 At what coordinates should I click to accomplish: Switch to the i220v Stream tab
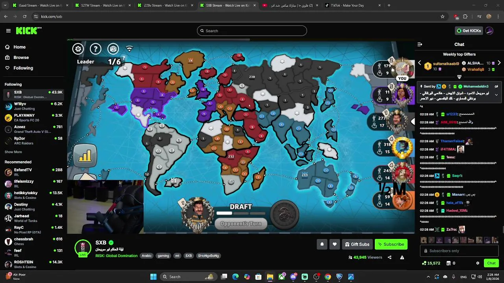pos(165,6)
